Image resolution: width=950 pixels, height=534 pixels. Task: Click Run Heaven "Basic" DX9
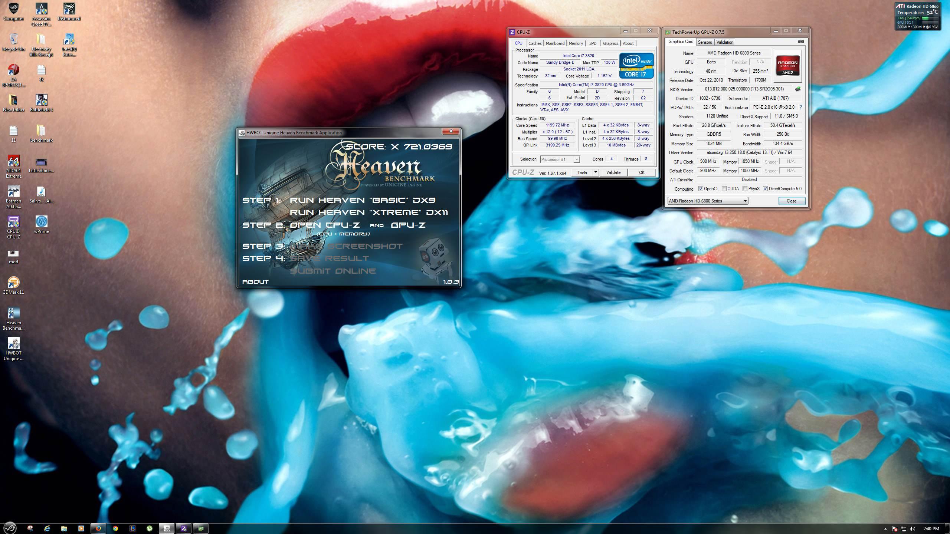coord(363,200)
